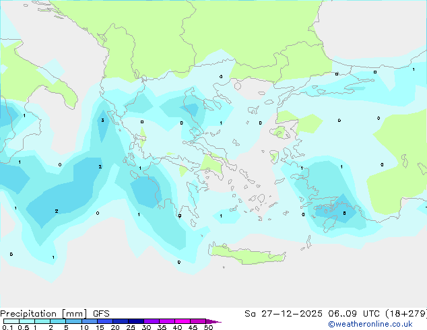Select the 0.5–1 mm legend color swatch
427x330 pixels.
[27, 321]
